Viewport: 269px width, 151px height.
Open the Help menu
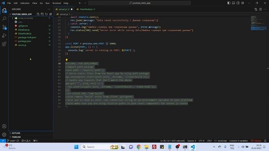[66, 3]
